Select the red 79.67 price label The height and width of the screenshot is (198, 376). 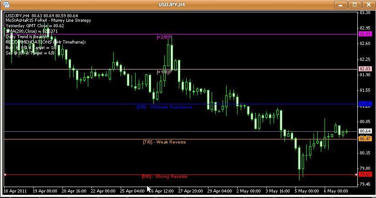coord(365,174)
